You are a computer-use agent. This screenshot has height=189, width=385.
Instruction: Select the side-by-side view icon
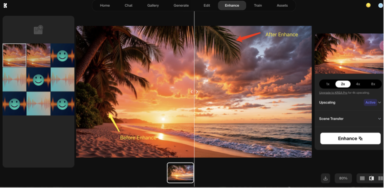coord(380,178)
